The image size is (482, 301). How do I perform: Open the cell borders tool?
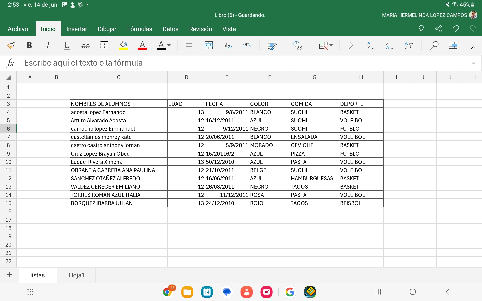tap(104, 45)
